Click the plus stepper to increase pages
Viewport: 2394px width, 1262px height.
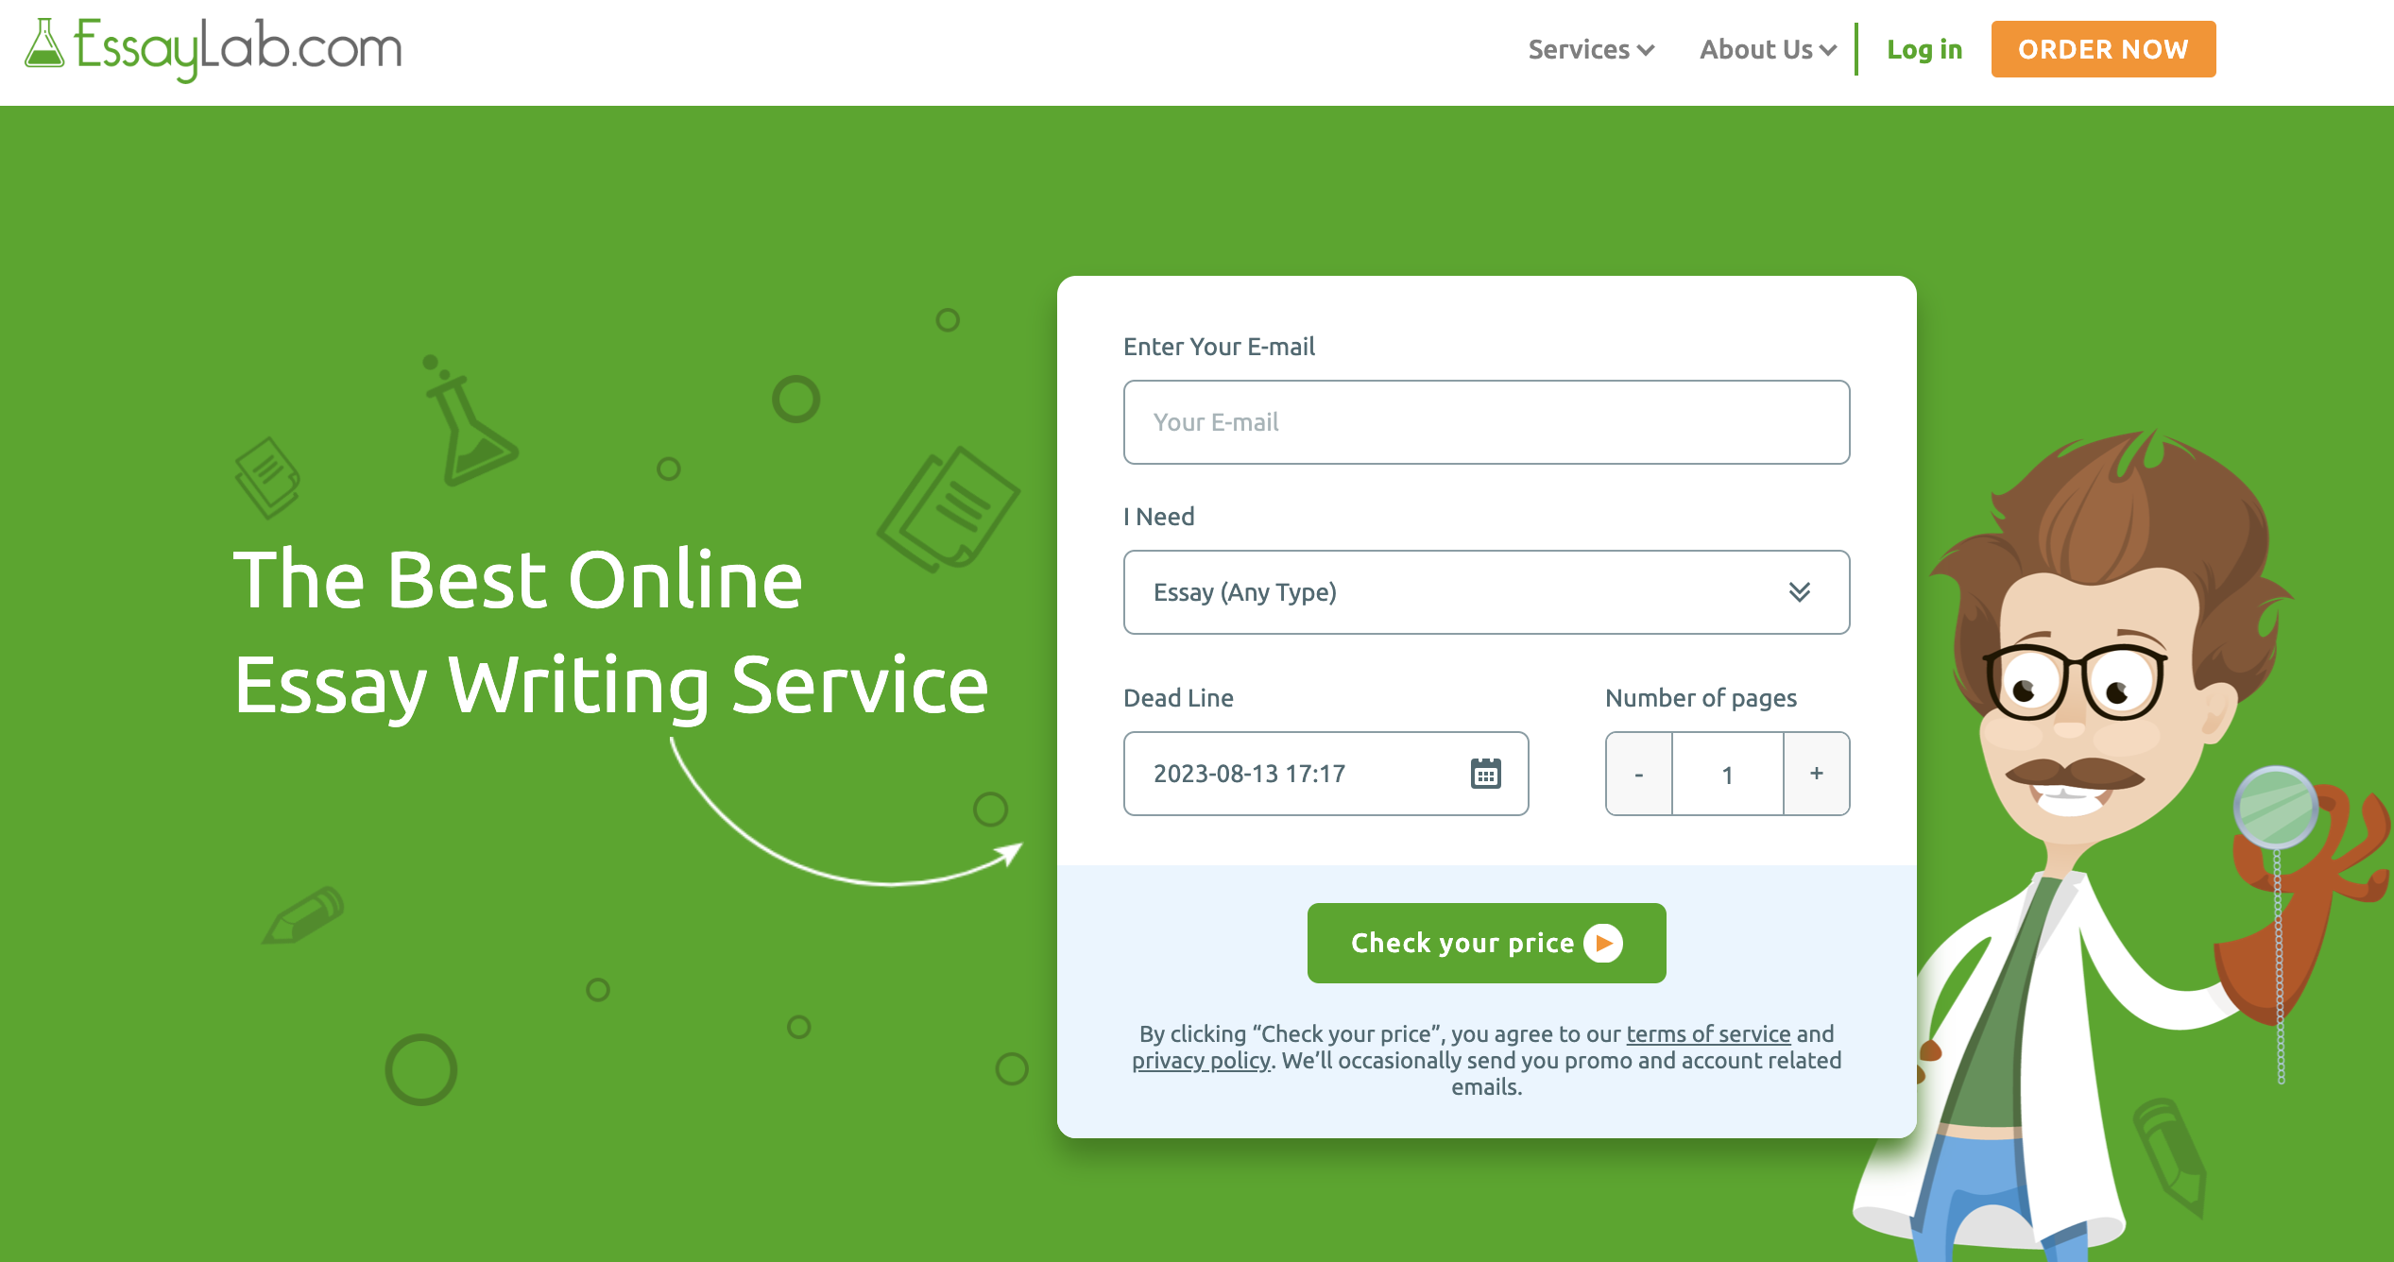(1816, 775)
